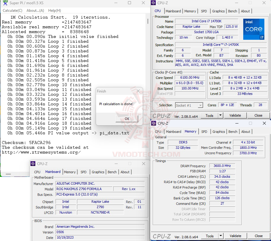This screenshot has width=271, height=241.
Task: Click the FSB:DRAM value 1:27
Action: point(222,171)
